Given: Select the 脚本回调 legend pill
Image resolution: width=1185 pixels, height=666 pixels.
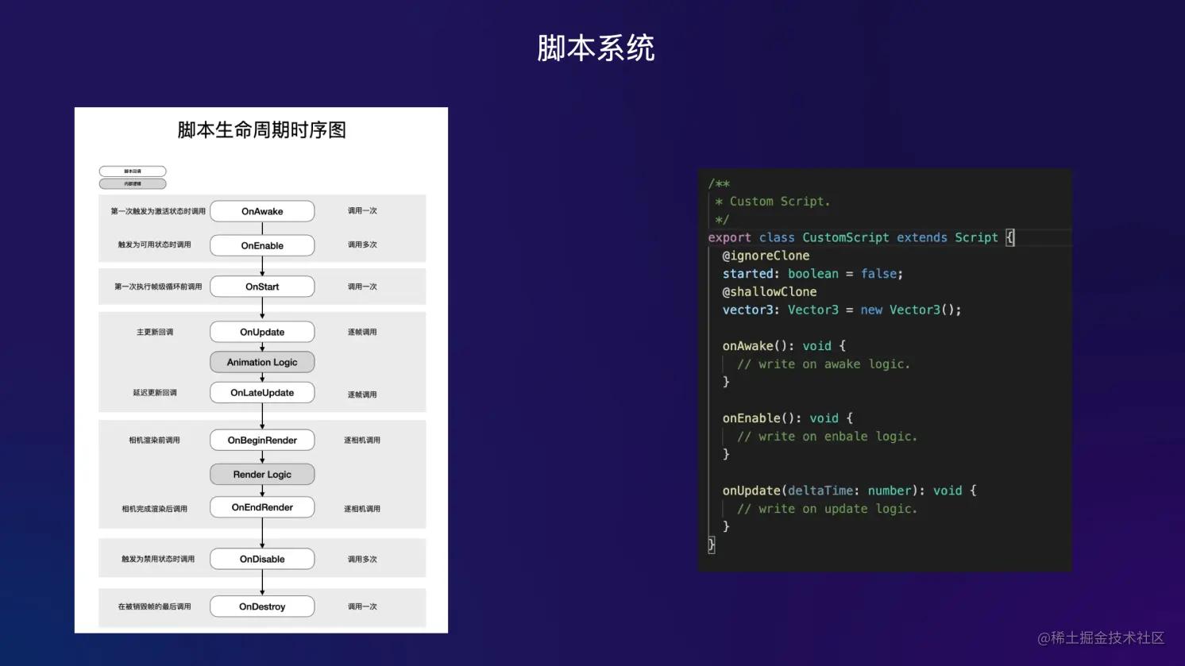Looking at the screenshot, I should point(133,171).
